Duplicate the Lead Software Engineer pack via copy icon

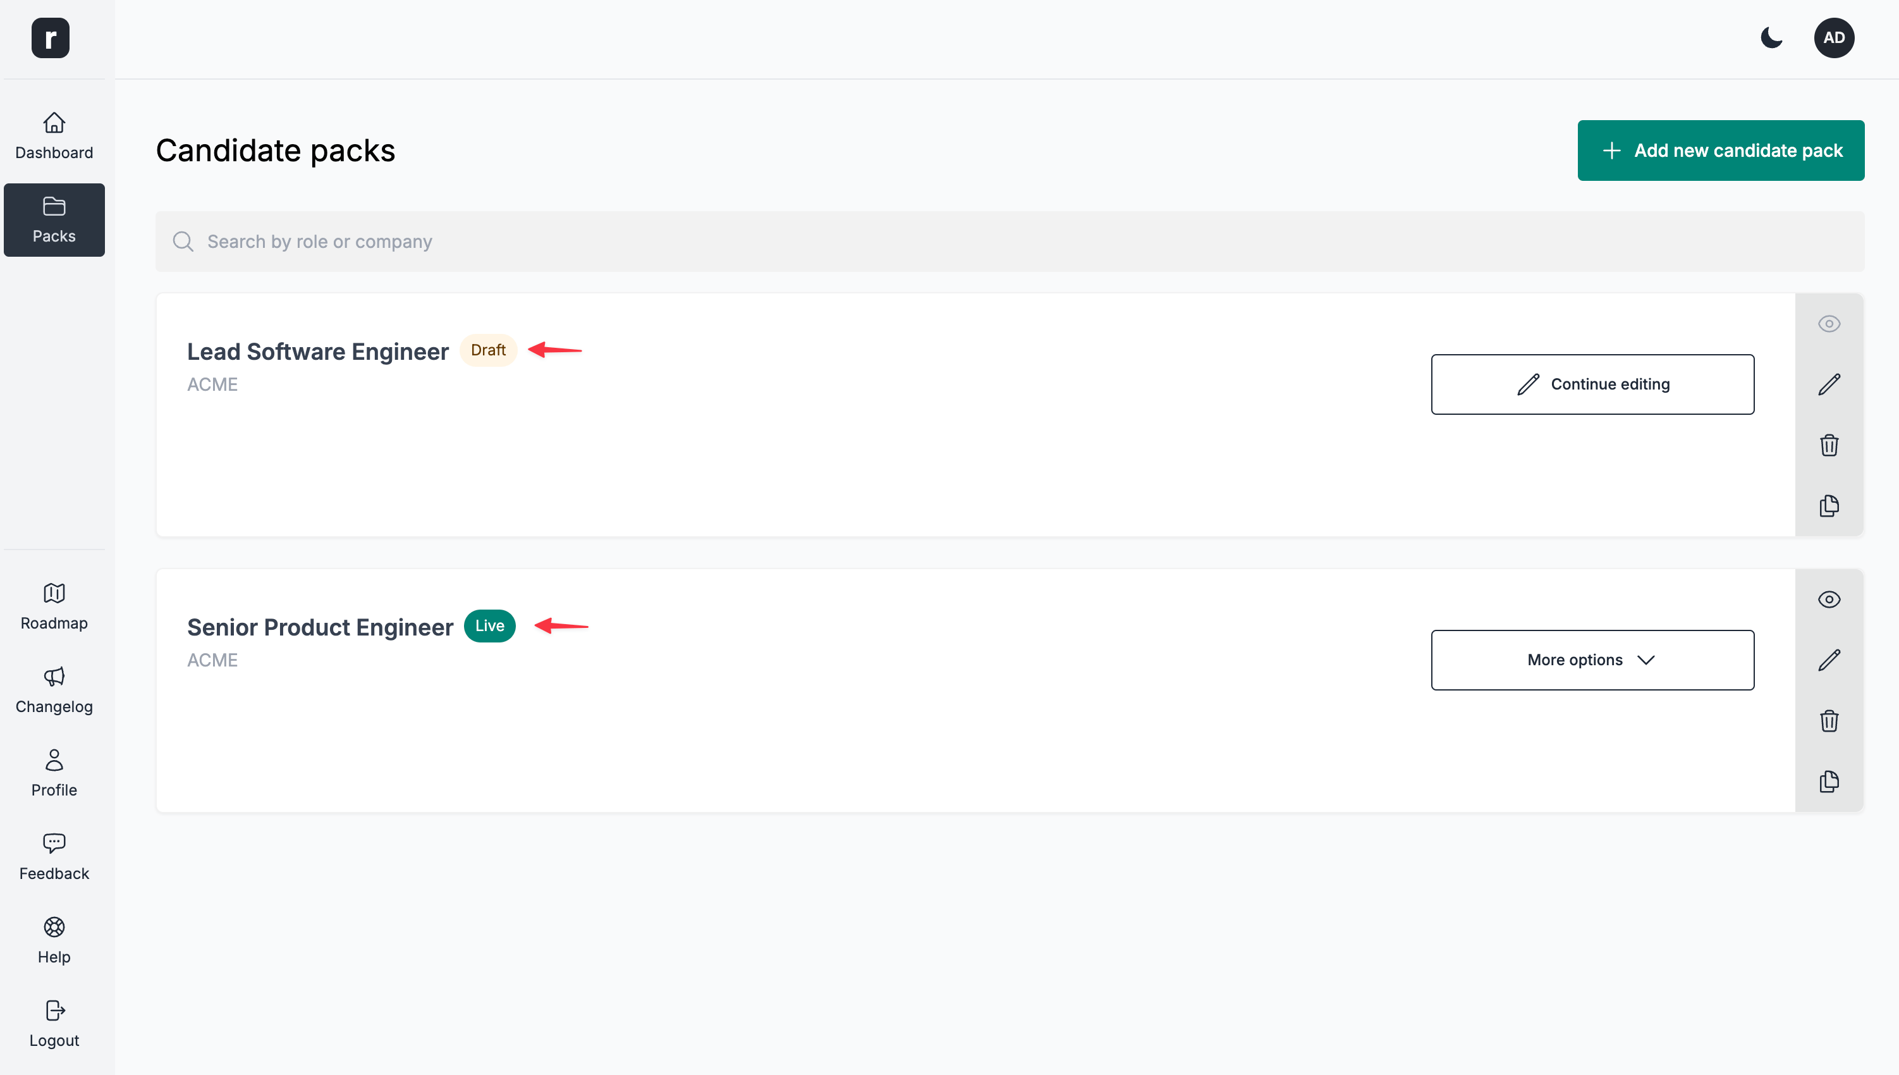[x=1829, y=506]
